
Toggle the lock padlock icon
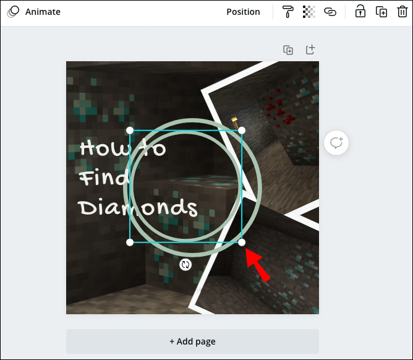point(360,12)
